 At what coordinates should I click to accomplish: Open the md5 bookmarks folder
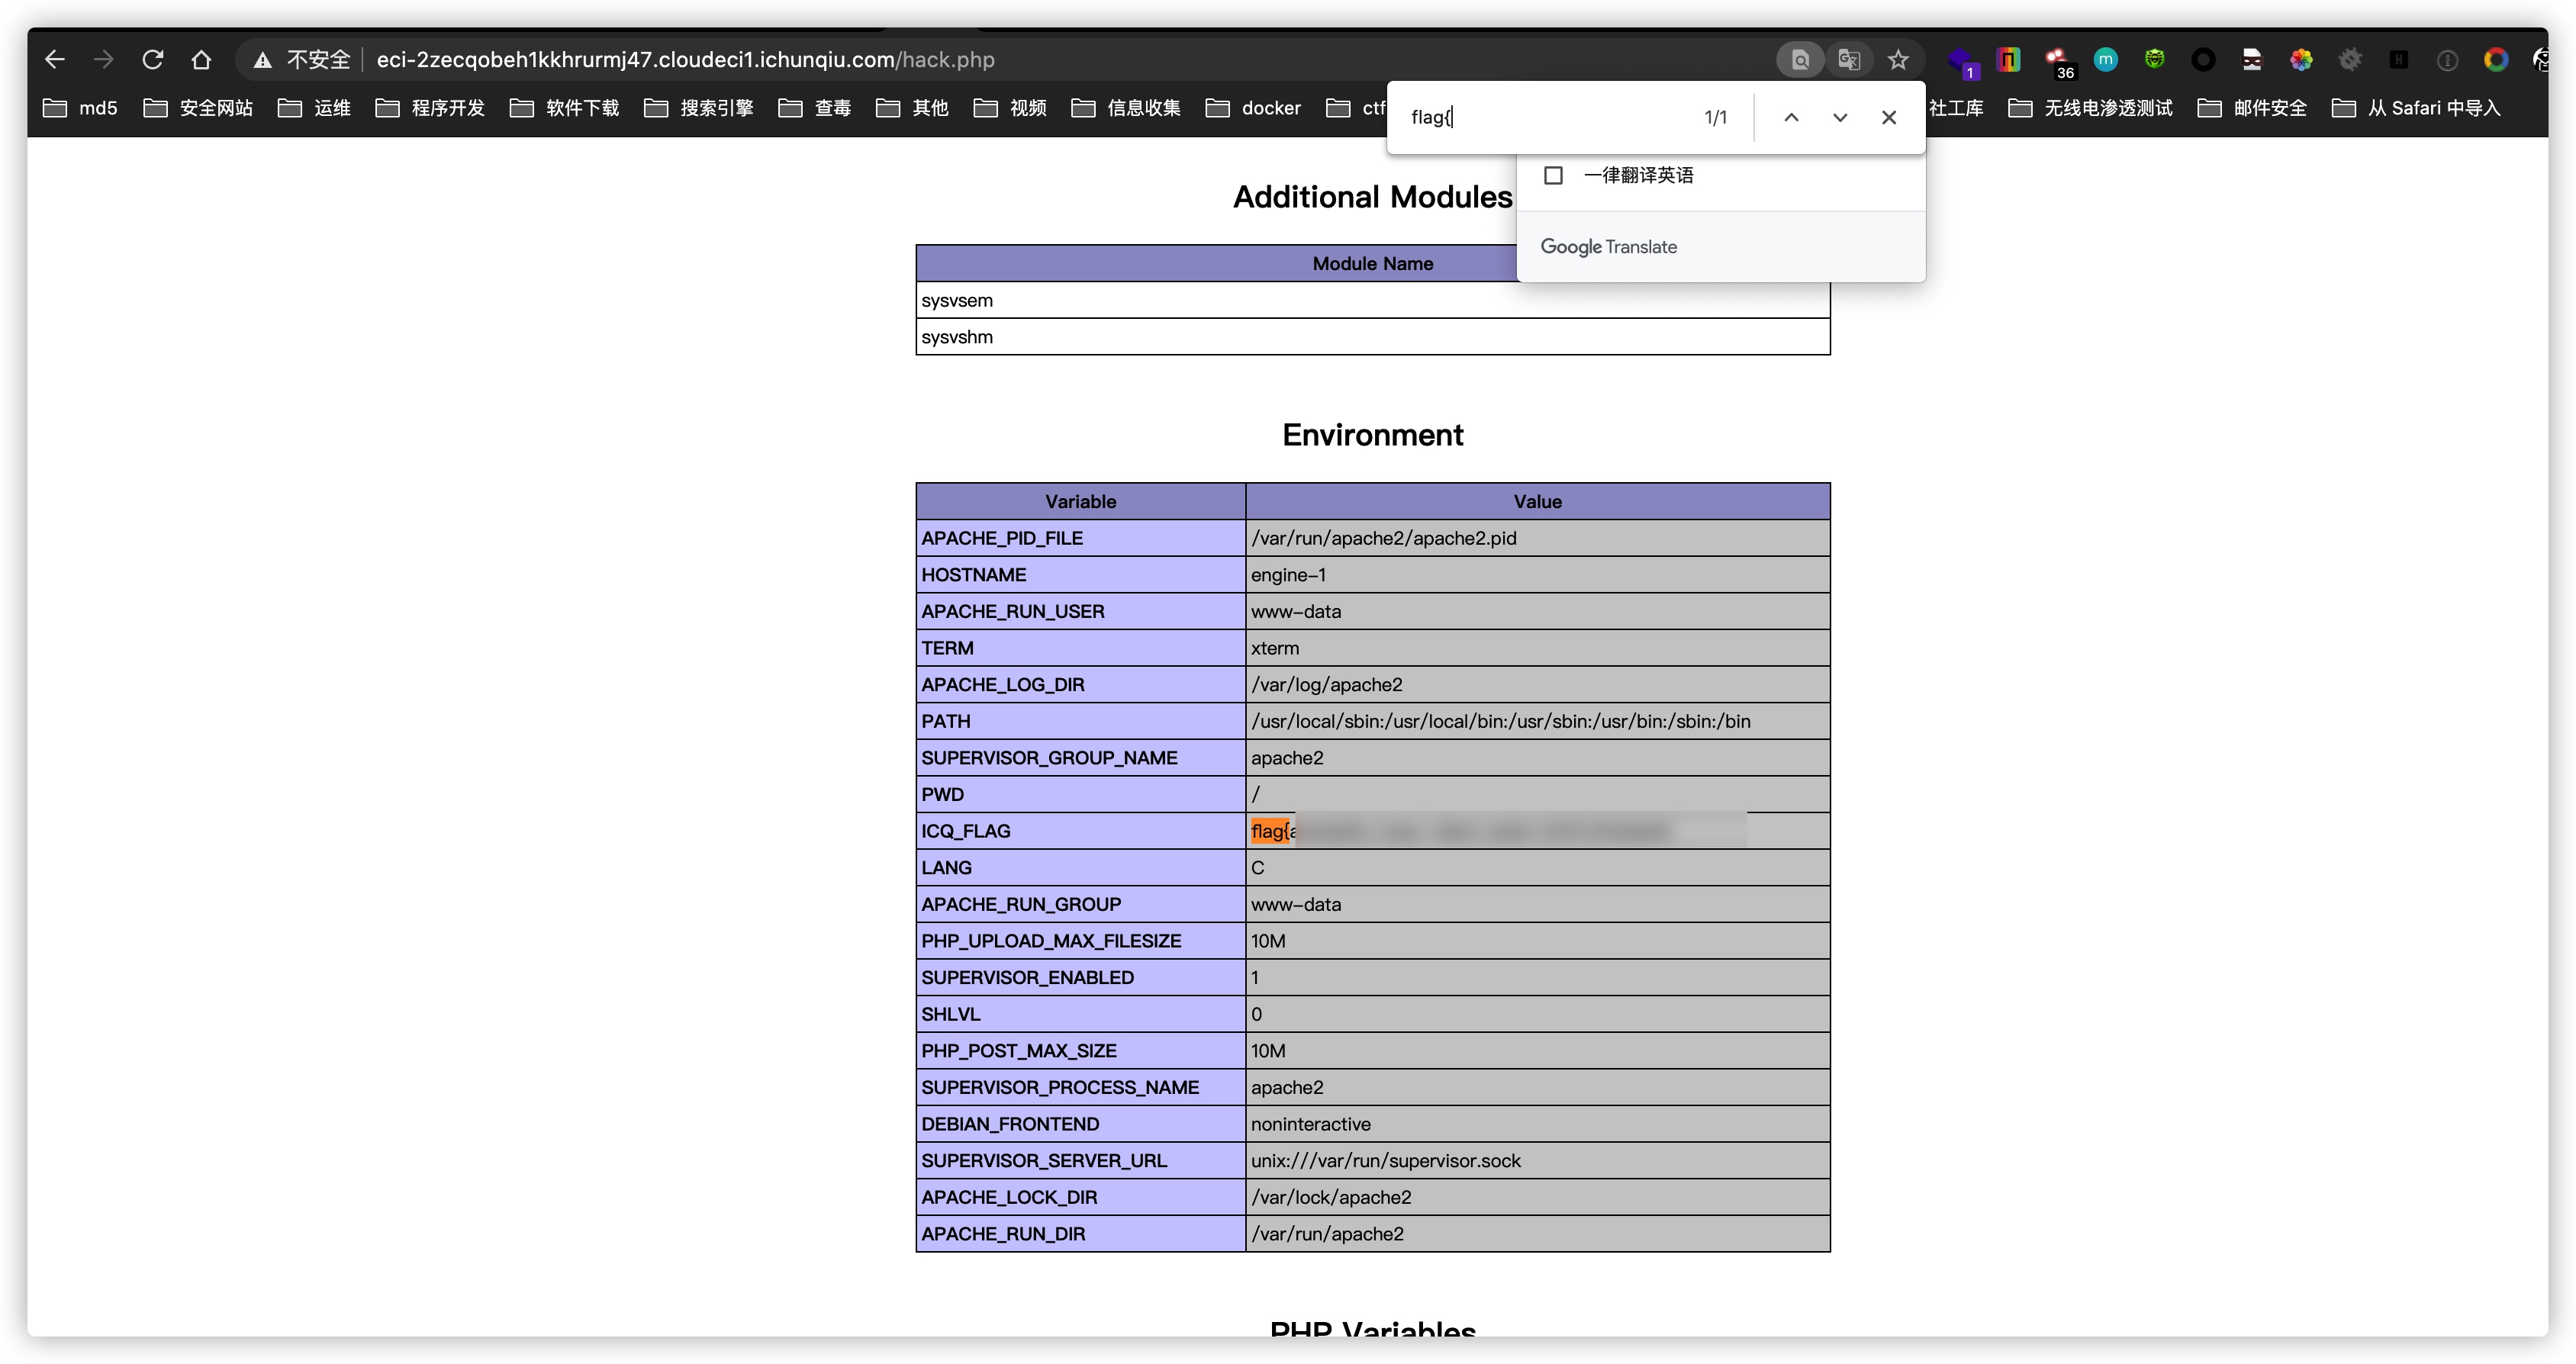(80, 108)
